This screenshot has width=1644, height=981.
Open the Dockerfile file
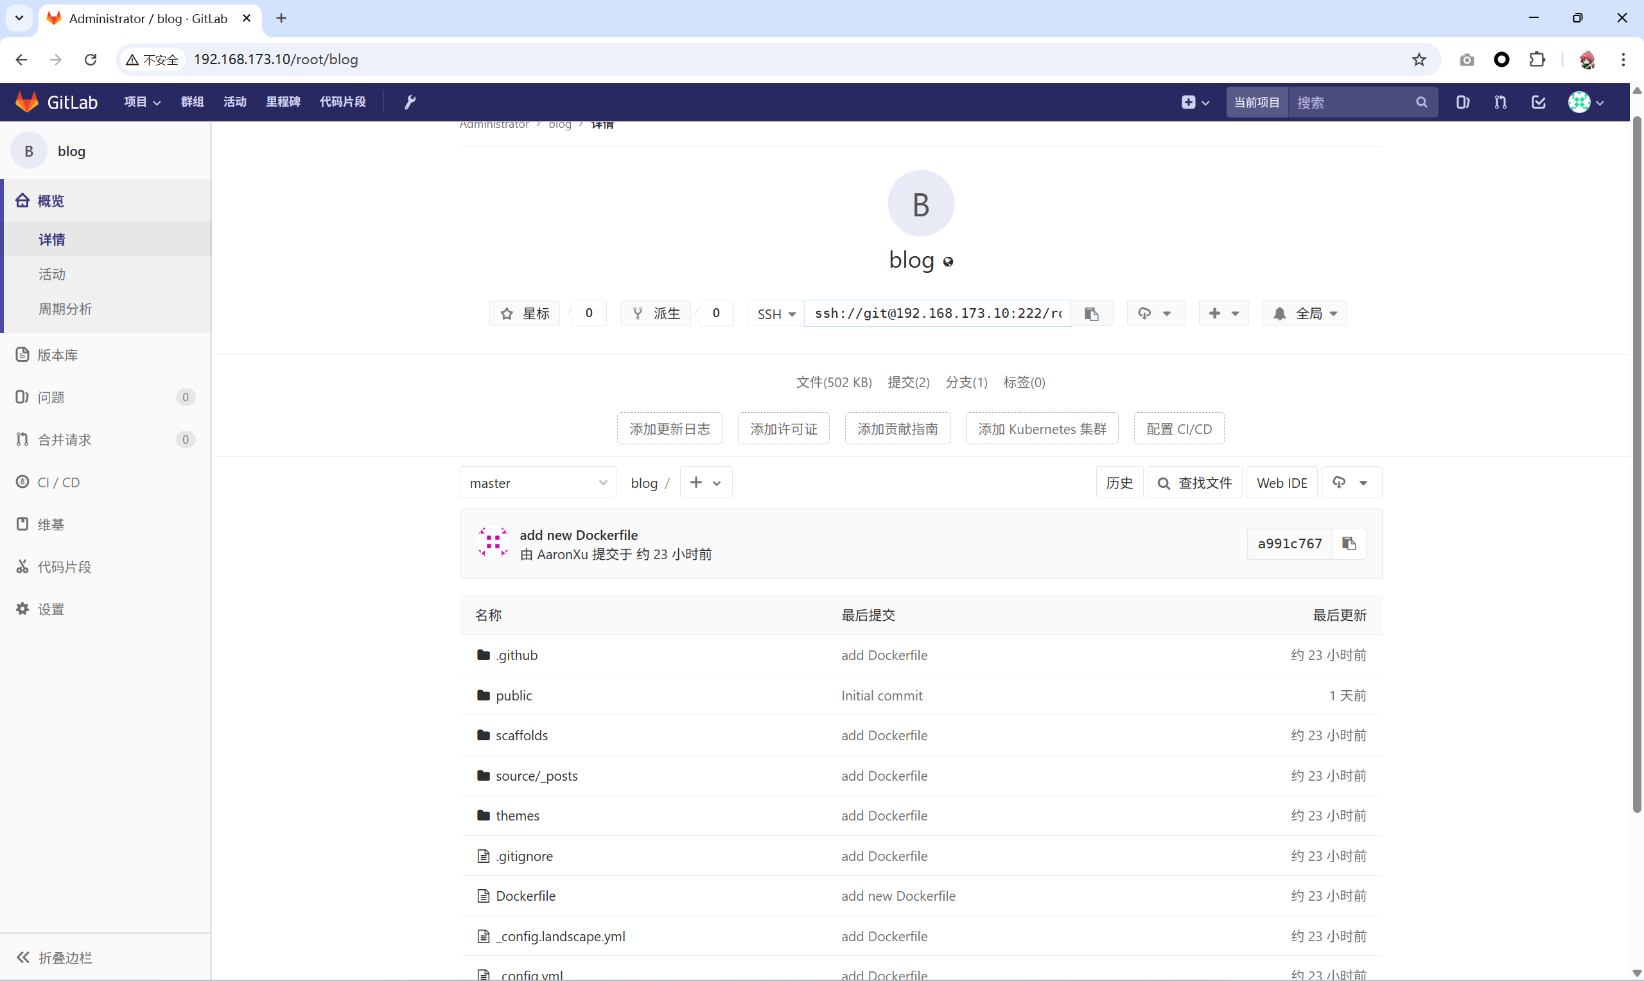coord(525,896)
